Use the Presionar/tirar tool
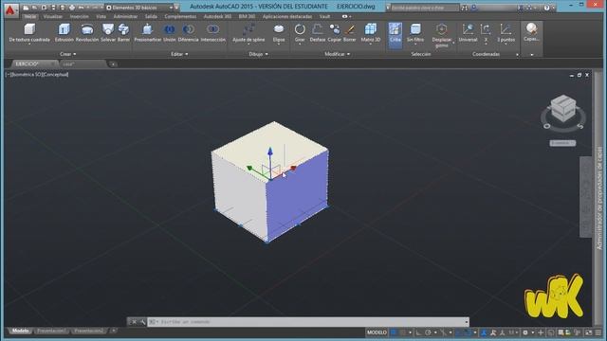Image resolution: width=607 pixels, height=341 pixels. point(148,33)
